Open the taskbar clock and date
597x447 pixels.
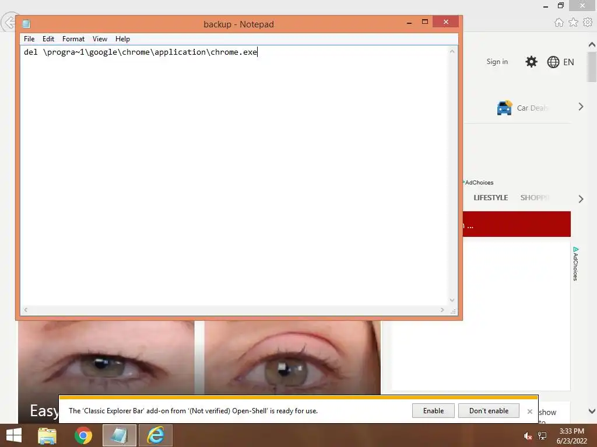(x=571, y=435)
